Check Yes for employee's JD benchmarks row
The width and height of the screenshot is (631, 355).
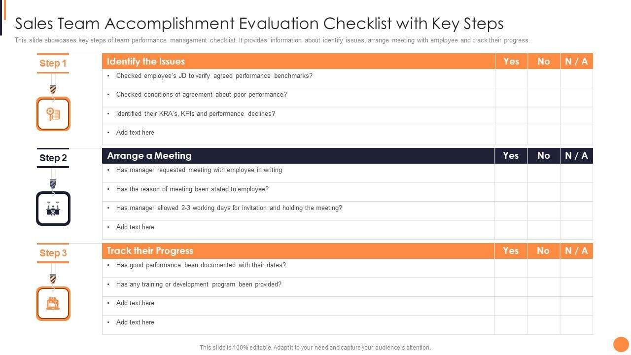511,79
